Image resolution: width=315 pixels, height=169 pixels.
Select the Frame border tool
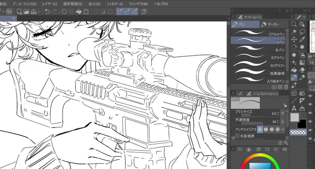click(294, 93)
